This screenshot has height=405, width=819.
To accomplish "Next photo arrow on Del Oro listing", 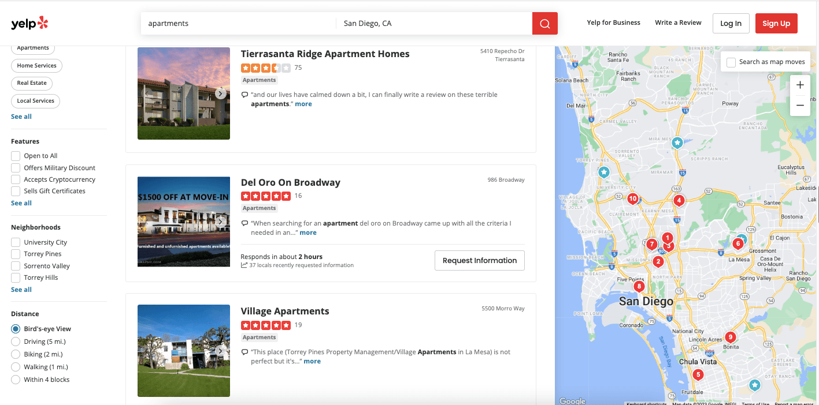I will (220, 222).
